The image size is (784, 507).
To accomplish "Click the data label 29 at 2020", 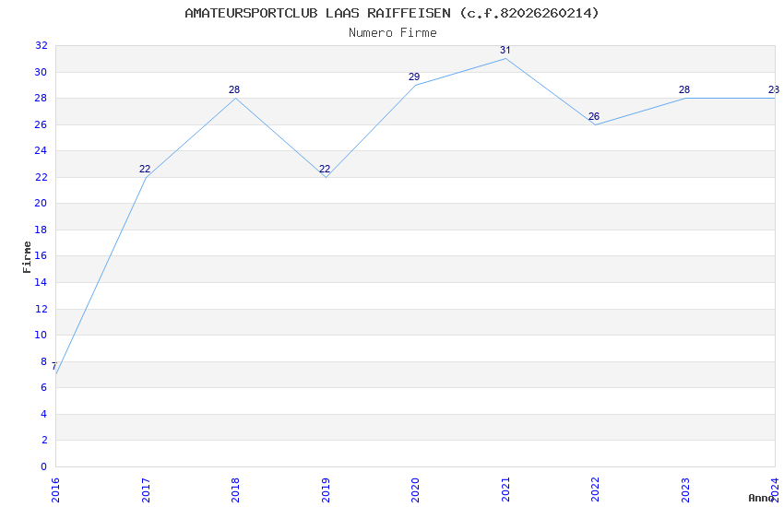I will (x=414, y=77).
